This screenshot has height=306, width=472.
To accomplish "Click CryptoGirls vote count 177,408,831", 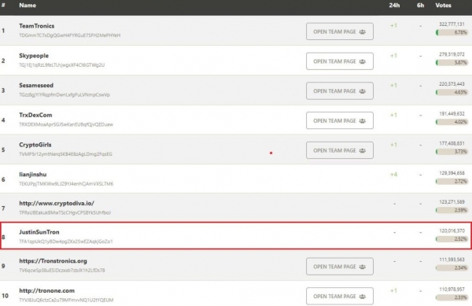I will coord(452,143).
